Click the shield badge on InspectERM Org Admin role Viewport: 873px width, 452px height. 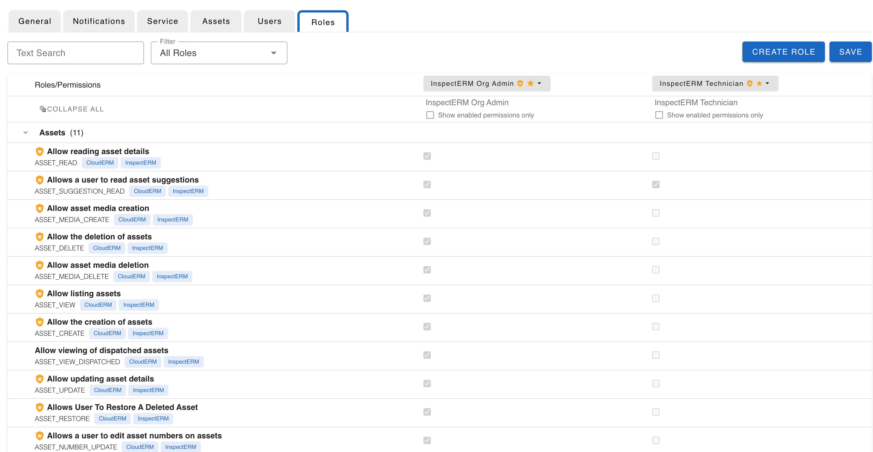[520, 84]
